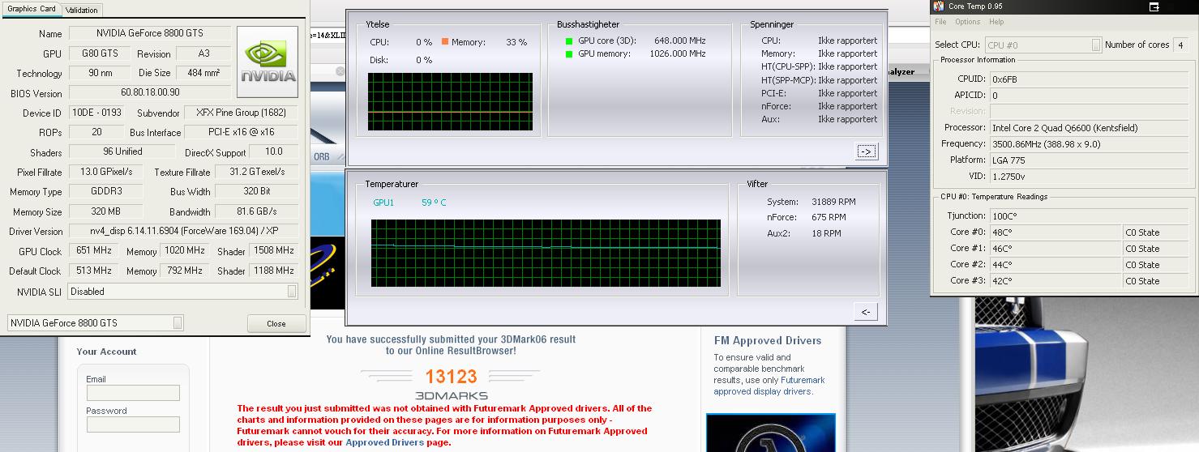Click the Pixel Fillrate 13.0 GPixel/s value
The width and height of the screenshot is (1199, 452).
[x=106, y=172]
